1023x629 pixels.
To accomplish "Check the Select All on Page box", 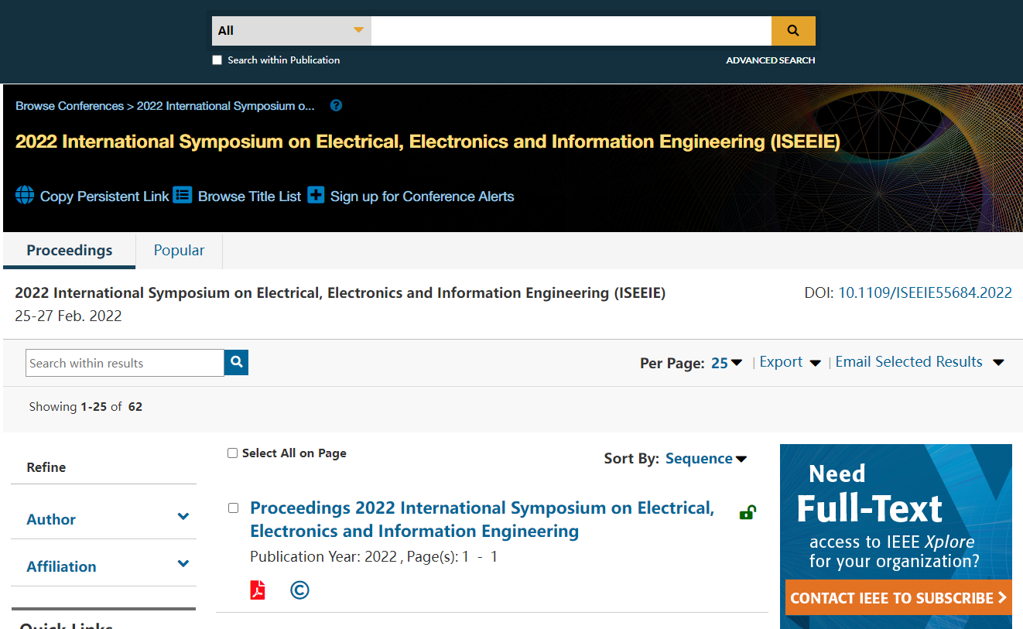I will point(232,453).
